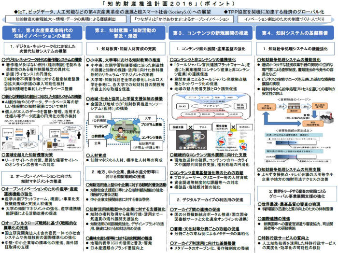Screen dimensions: 338x253
Task: Click the box "2. デジタルアーカイブの利活用の促進"
Action: (210, 199)
